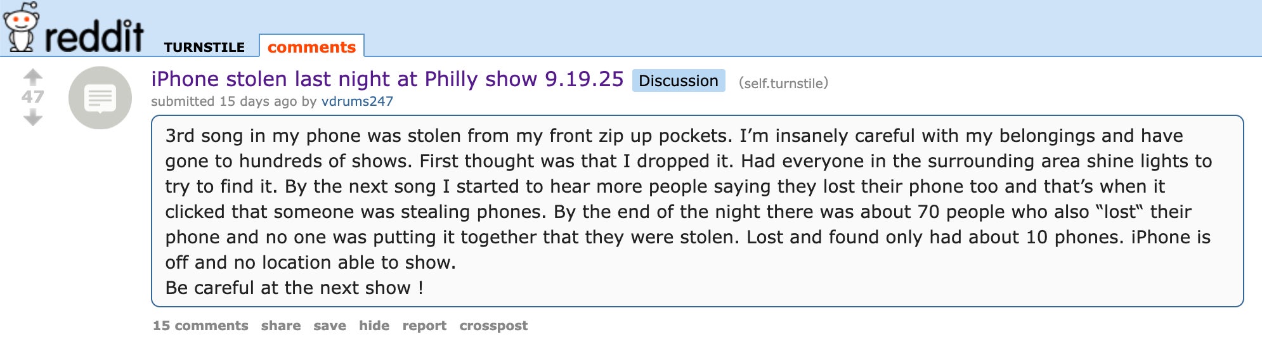Open the TURNSTILE subreddit link
This screenshot has width=1262, height=346.
coord(204,48)
